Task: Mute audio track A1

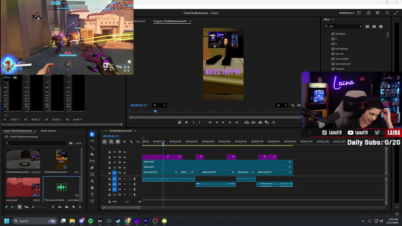Action: pos(124,179)
